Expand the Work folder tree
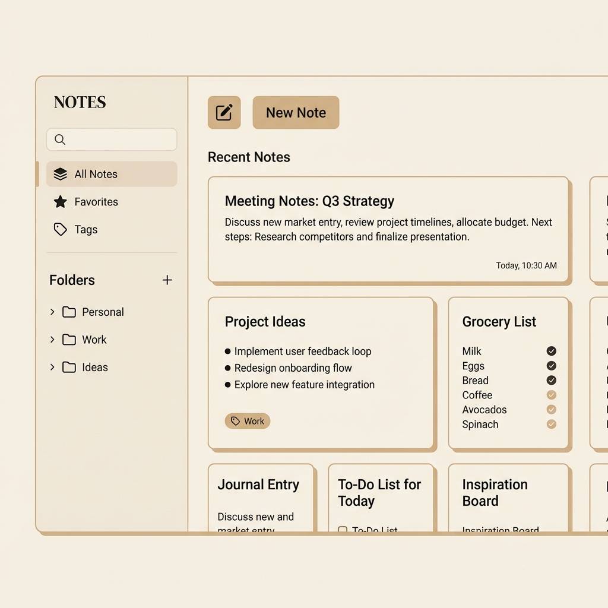608x608 pixels. tap(52, 339)
